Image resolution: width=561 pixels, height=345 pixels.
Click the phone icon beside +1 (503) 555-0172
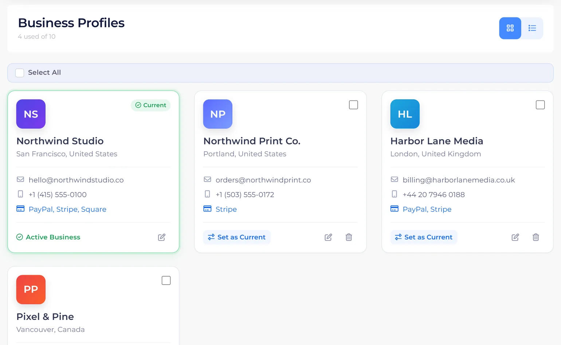(207, 194)
